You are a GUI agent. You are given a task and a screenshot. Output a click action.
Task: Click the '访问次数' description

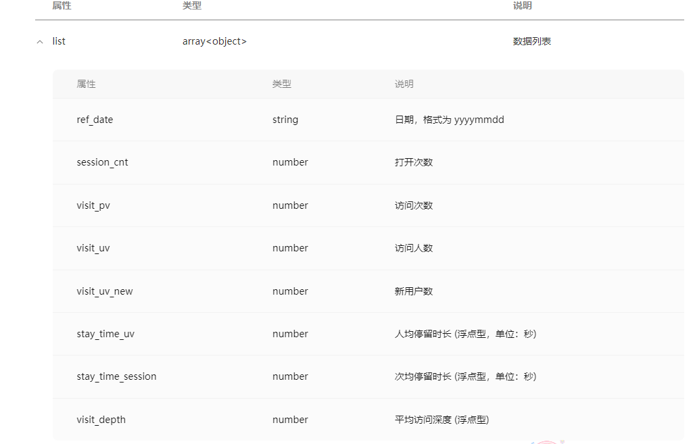pos(414,205)
